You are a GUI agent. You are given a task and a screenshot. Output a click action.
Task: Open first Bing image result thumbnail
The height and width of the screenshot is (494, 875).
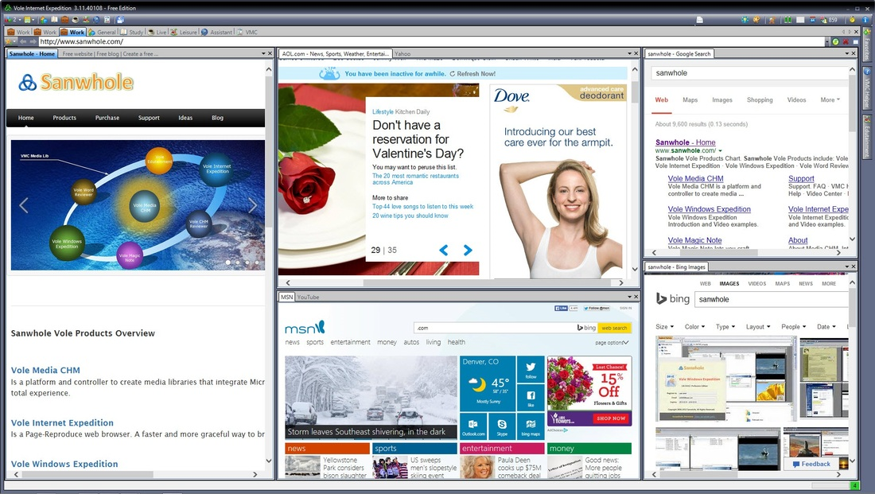pyautogui.click(x=725, y=379)
